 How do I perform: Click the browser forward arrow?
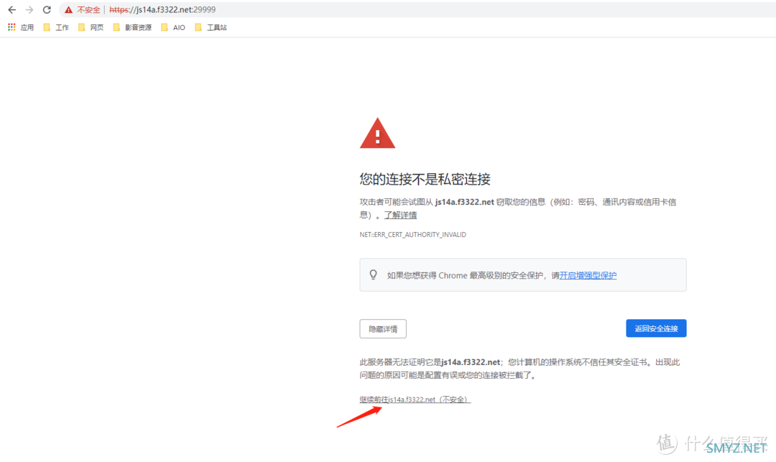(29, 9)
